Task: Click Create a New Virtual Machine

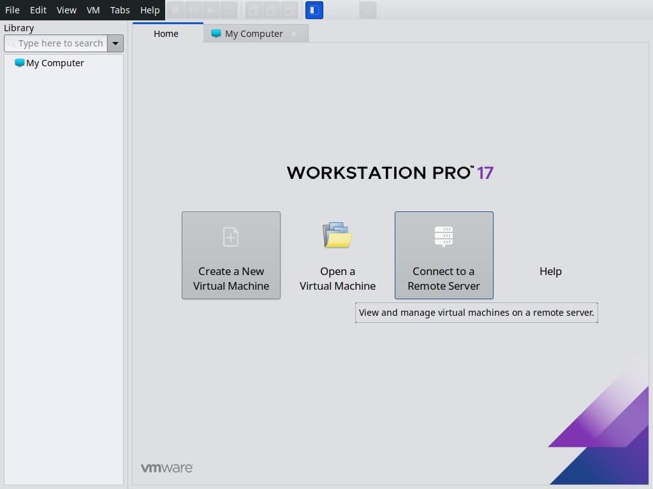Action: tap(231, 255)
